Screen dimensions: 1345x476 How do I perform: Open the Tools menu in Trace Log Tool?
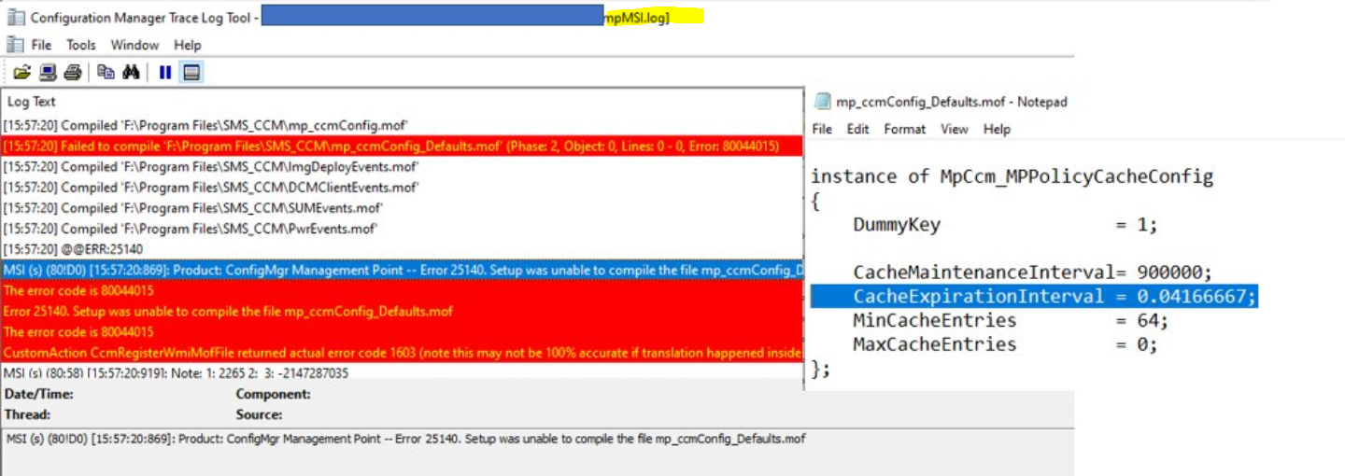(x=81, y=45)
